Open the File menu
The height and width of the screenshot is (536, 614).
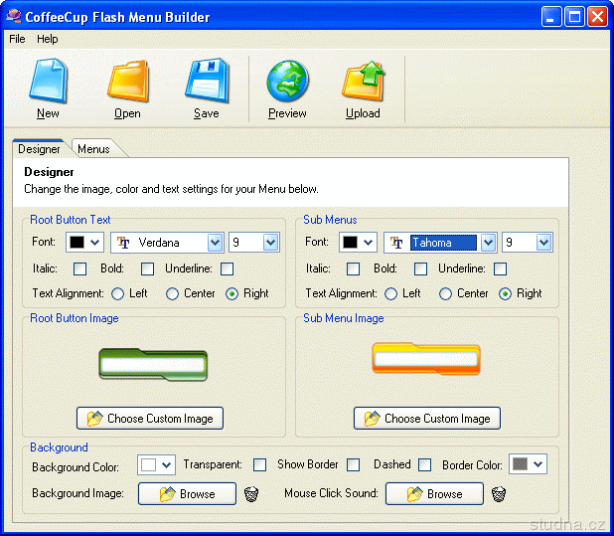(17, 39)
